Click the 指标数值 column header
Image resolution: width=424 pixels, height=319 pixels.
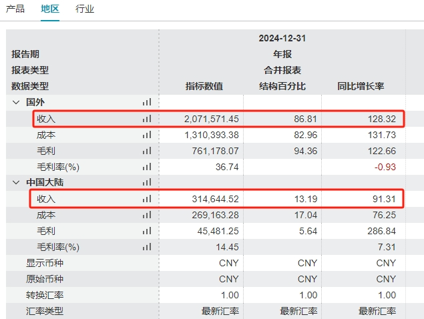(x=204, y=86)
